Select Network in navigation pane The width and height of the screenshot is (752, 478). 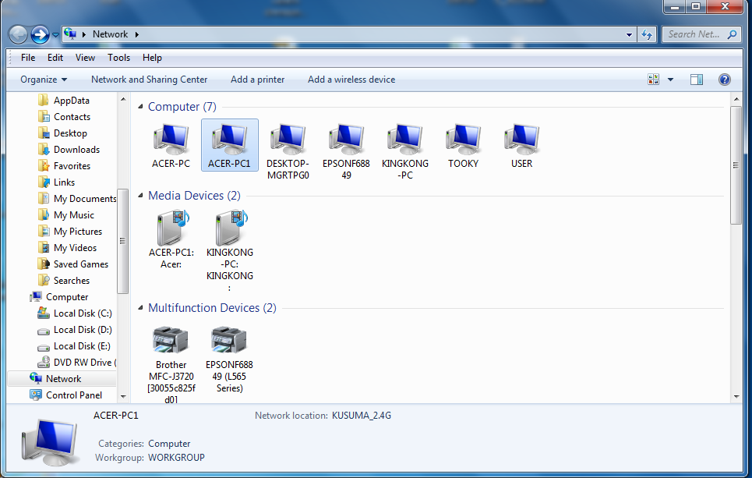tap(62, 378)
